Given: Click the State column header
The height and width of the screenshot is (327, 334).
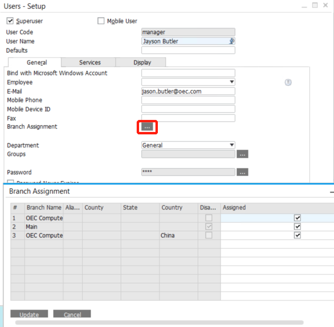Looking at the screenshot, I should [140, 208].
